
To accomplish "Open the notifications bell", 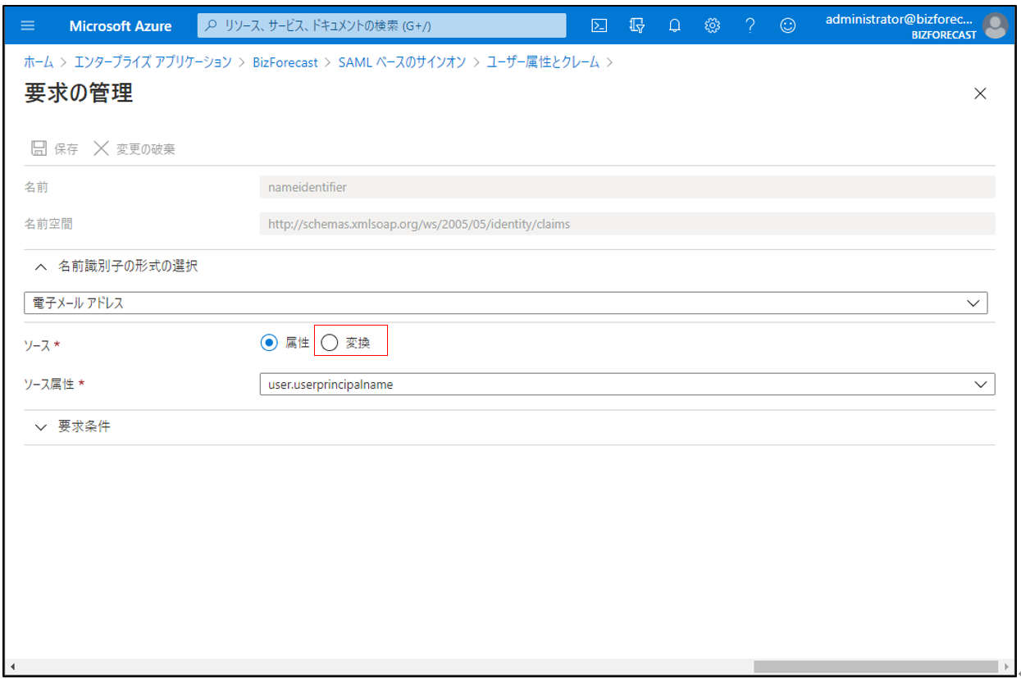I will 675,25.
